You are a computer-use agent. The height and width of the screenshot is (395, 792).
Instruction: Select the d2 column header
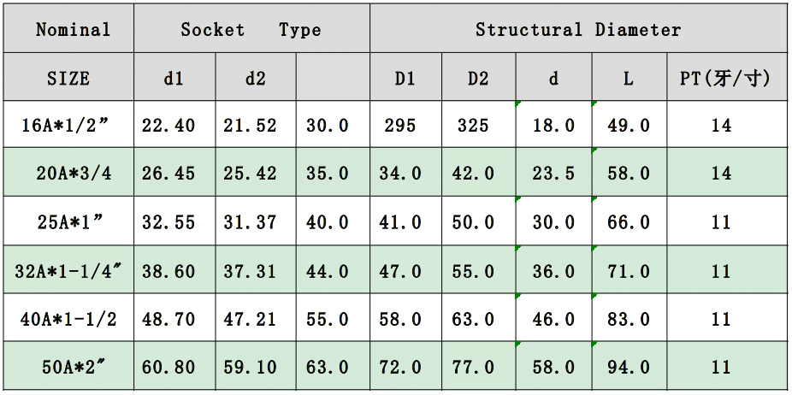point(255,79)
